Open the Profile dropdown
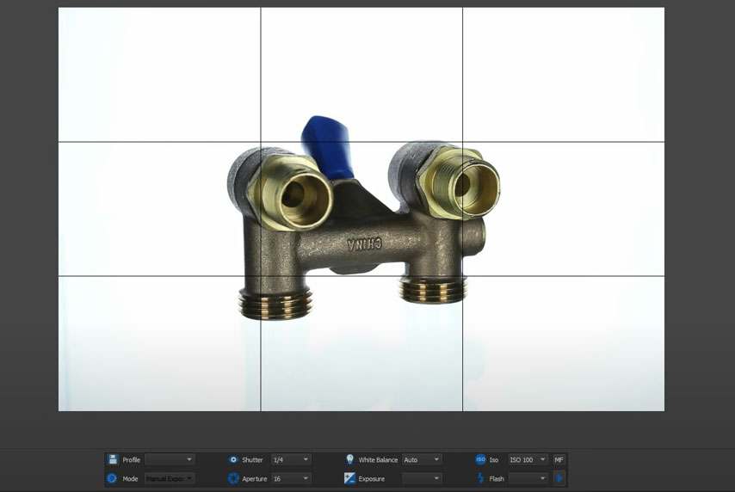The width and height of the screenshot is (735, 492). [170, 459]
